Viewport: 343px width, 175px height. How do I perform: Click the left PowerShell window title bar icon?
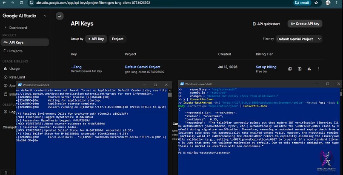pos(20,85)
